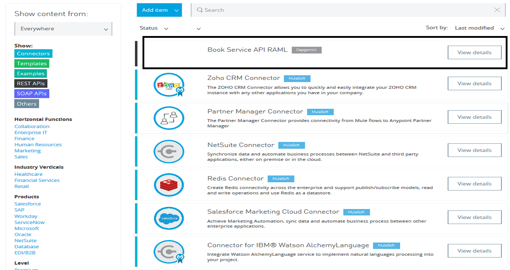View details for Redis Connector
The image size is (510, 270).
474,184
